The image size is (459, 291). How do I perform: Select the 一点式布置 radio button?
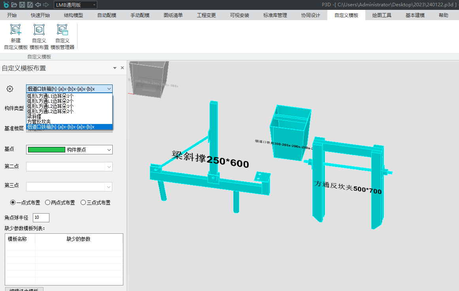13,203
